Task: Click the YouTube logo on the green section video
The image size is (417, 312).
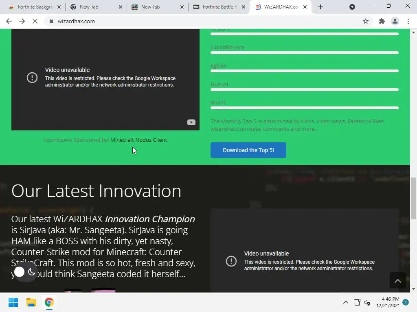Action: pyautogui.click(x=191, y=122)
